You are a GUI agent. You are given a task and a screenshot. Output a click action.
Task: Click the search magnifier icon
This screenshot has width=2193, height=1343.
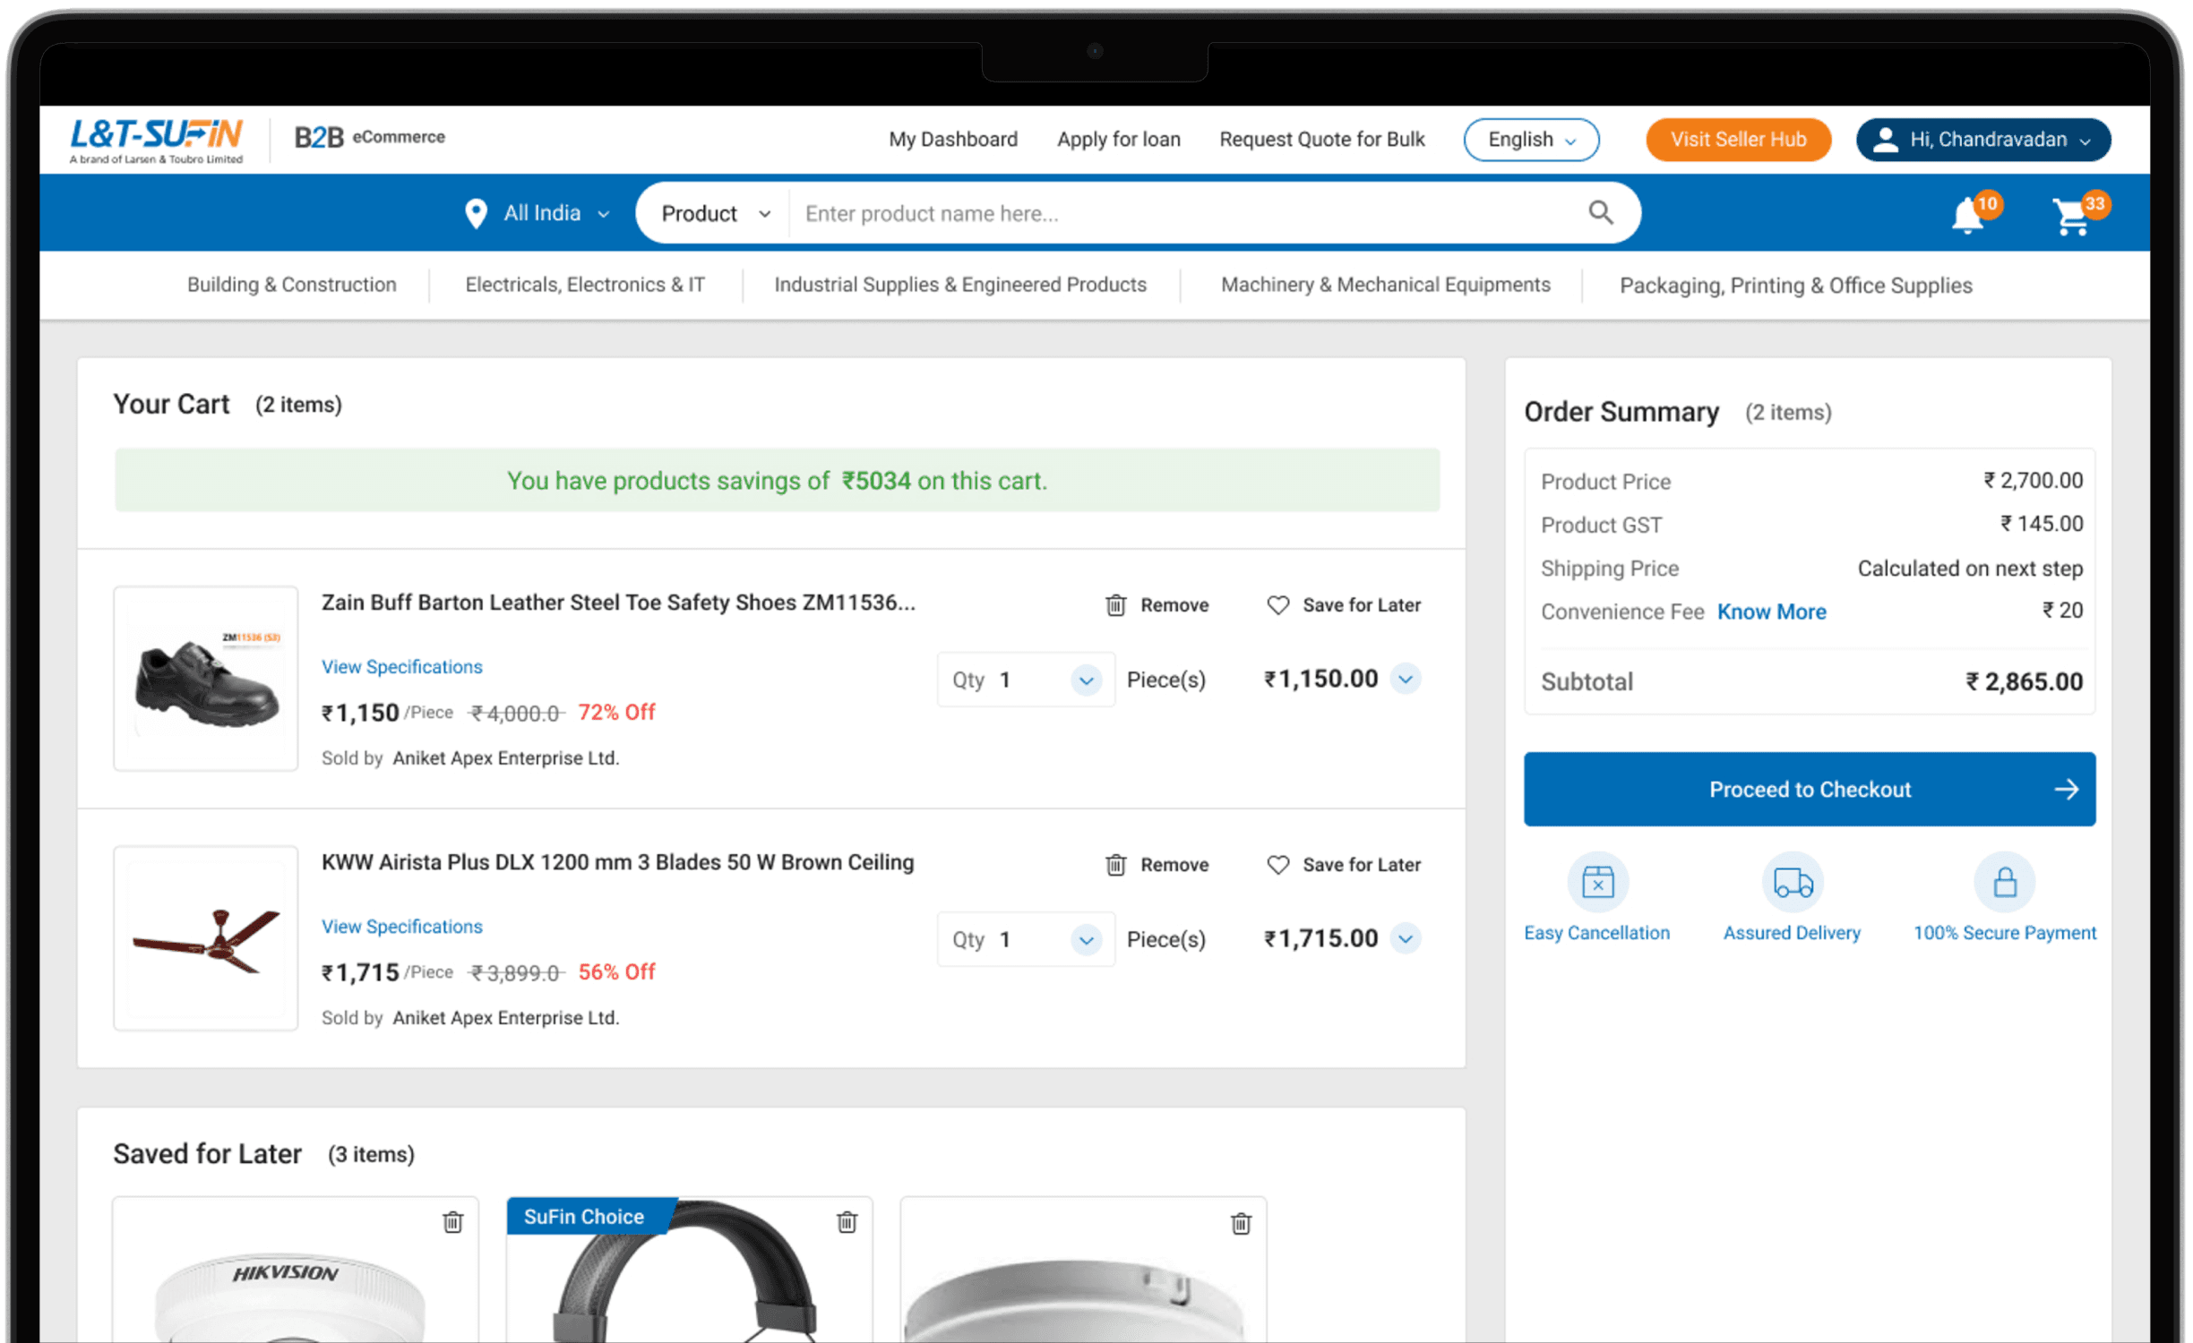(x=1600, y=213)
